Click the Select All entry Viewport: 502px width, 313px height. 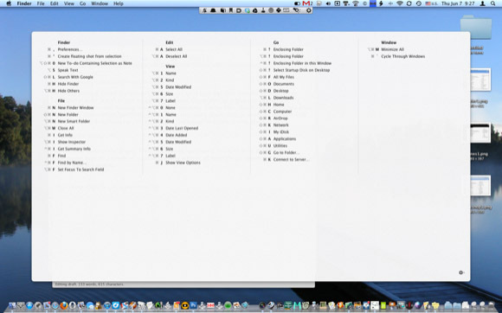pyautogui.click(x=174, y=49)
